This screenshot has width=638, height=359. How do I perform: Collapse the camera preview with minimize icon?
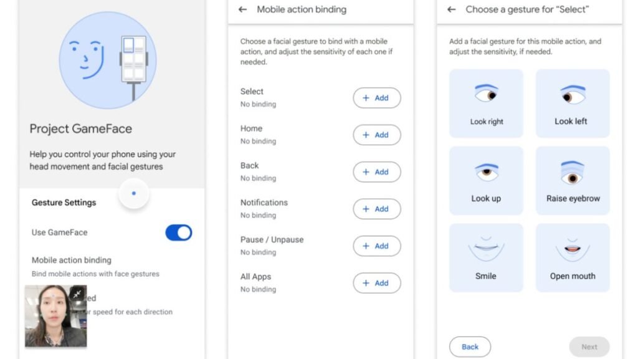coord(77,294)
